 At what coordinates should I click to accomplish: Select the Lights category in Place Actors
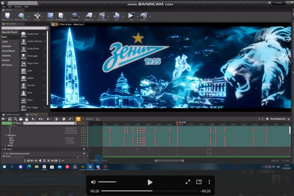(4, 41)
